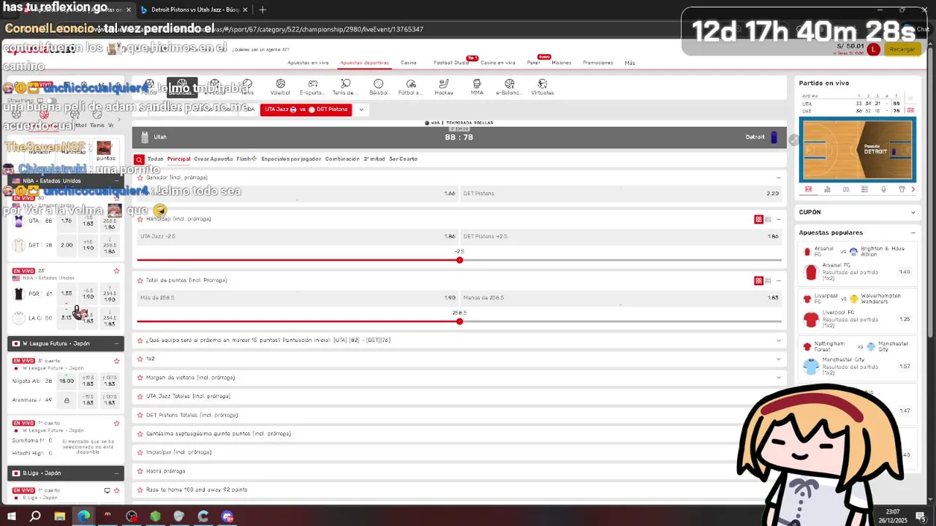Bet on DET Pistons winner odds 2.20
936x526 pixels.
pos(621,194)
